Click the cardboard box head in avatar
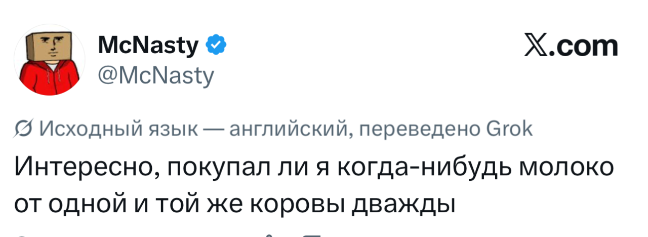 tap(56, 45)
